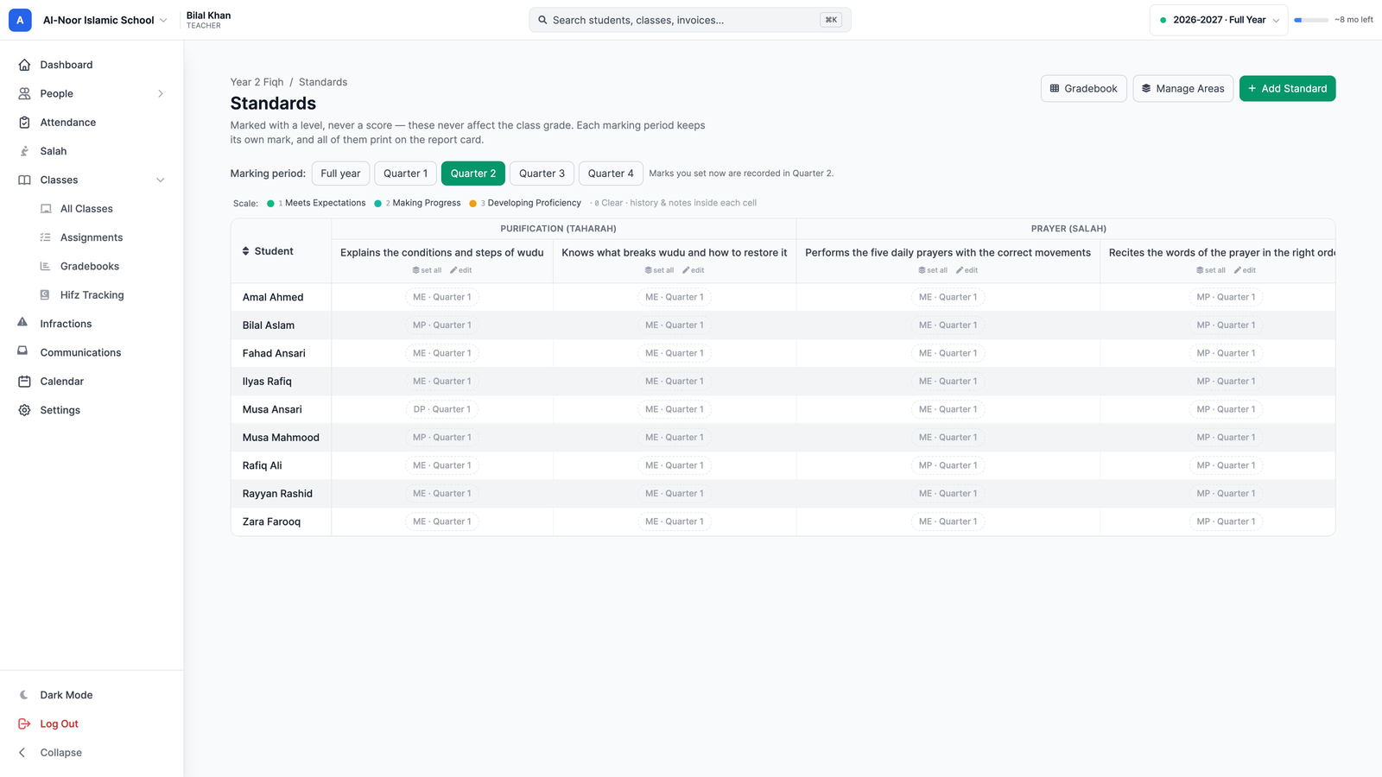The height and width of the screenshot is (777, 1382).
Task: Click the People icon in sidebar
Action: point(24,93)
